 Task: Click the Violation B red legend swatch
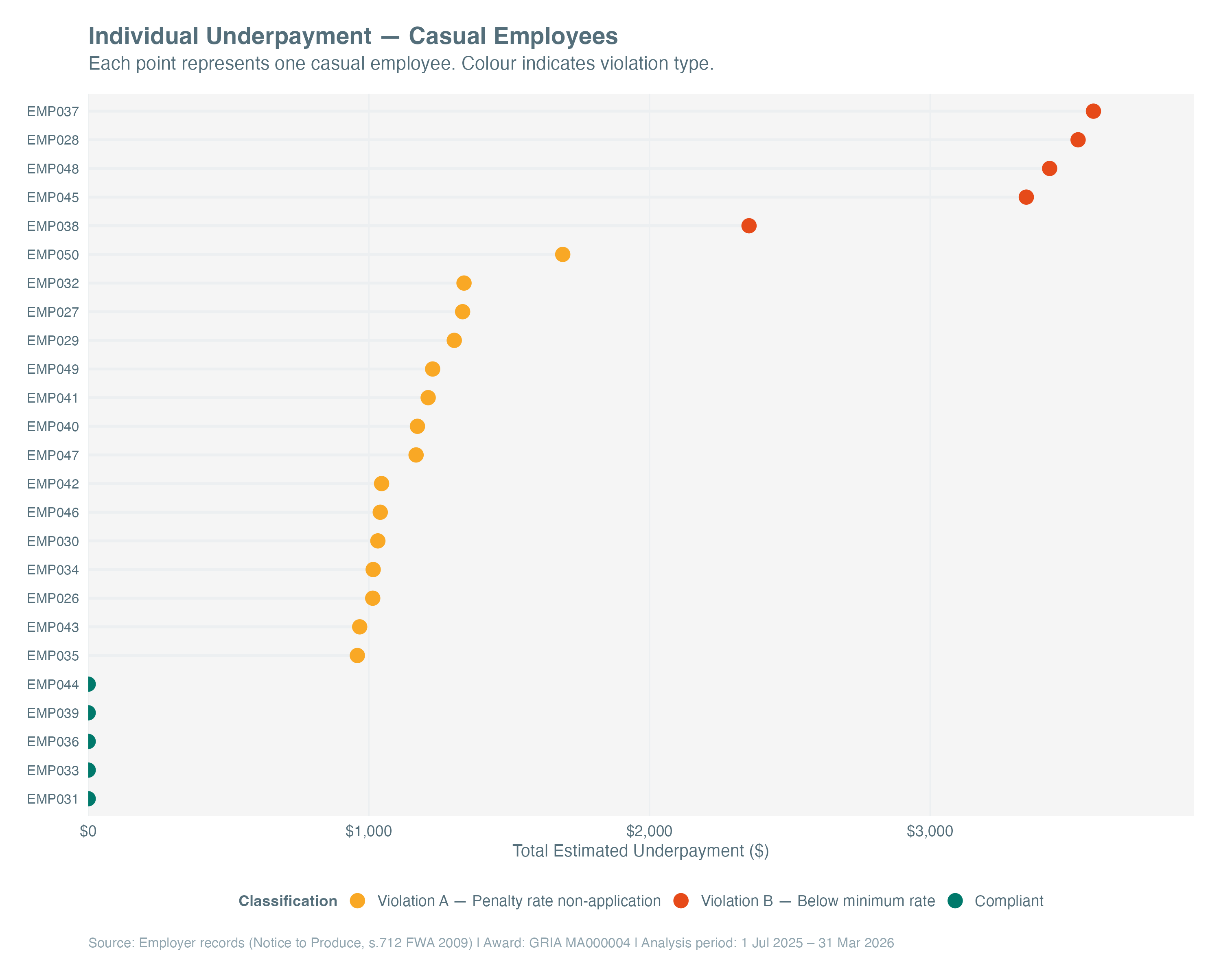681,900
